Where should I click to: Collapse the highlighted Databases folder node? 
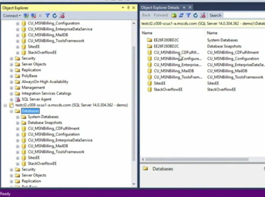(11, 111)
